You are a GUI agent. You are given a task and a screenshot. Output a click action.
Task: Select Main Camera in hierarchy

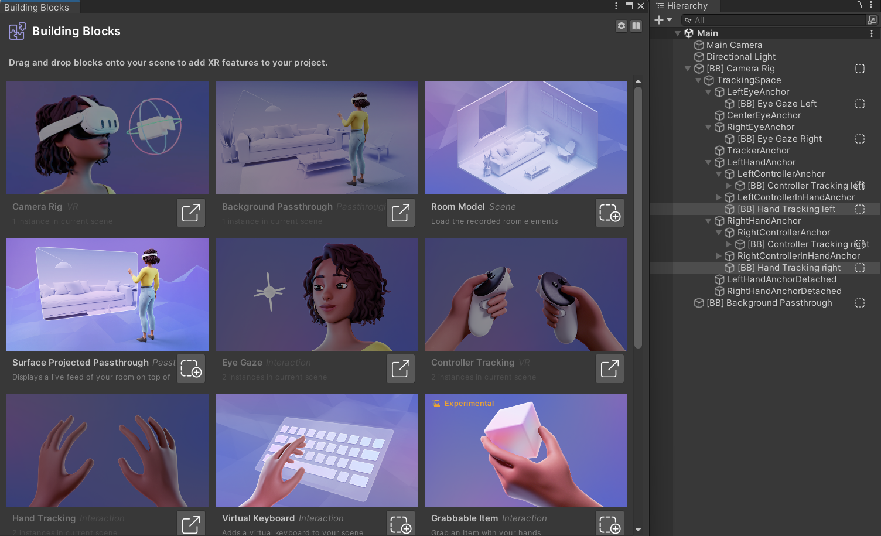733,45
